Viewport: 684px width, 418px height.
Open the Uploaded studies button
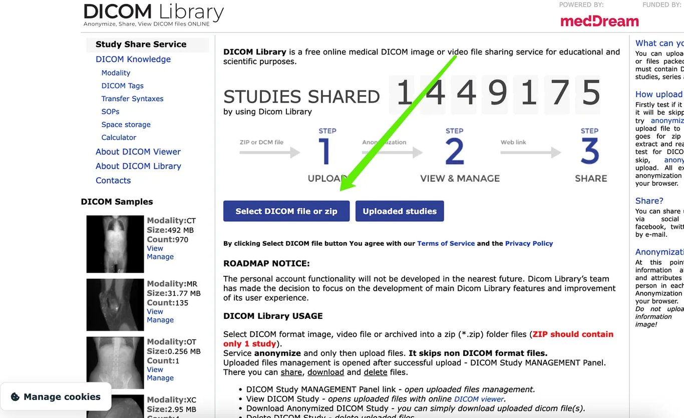[400, 211]
